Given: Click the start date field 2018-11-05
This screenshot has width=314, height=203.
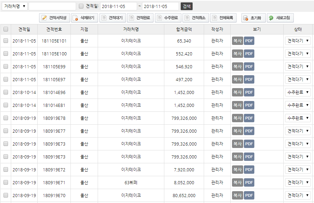Looking at the screenshot, I should pos(119,6).
